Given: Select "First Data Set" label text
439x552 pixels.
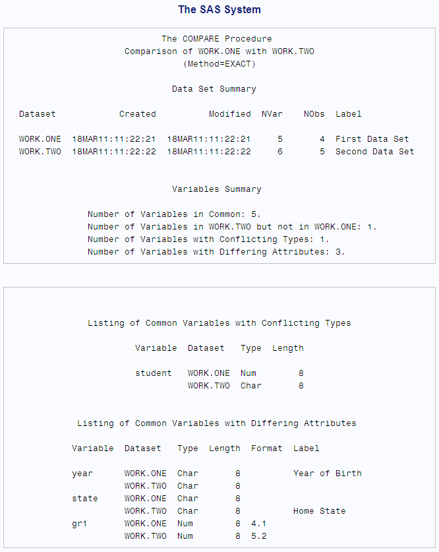Looking at the screenshot, I should 372,139.
